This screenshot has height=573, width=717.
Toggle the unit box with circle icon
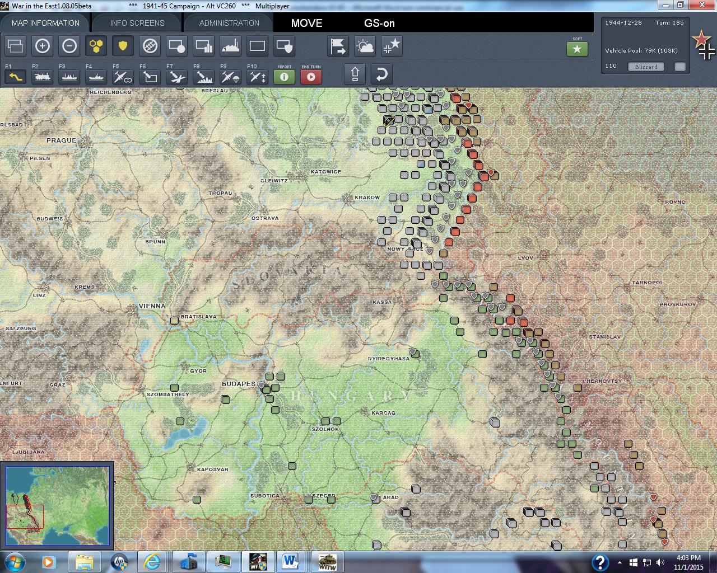coord(177,46)
